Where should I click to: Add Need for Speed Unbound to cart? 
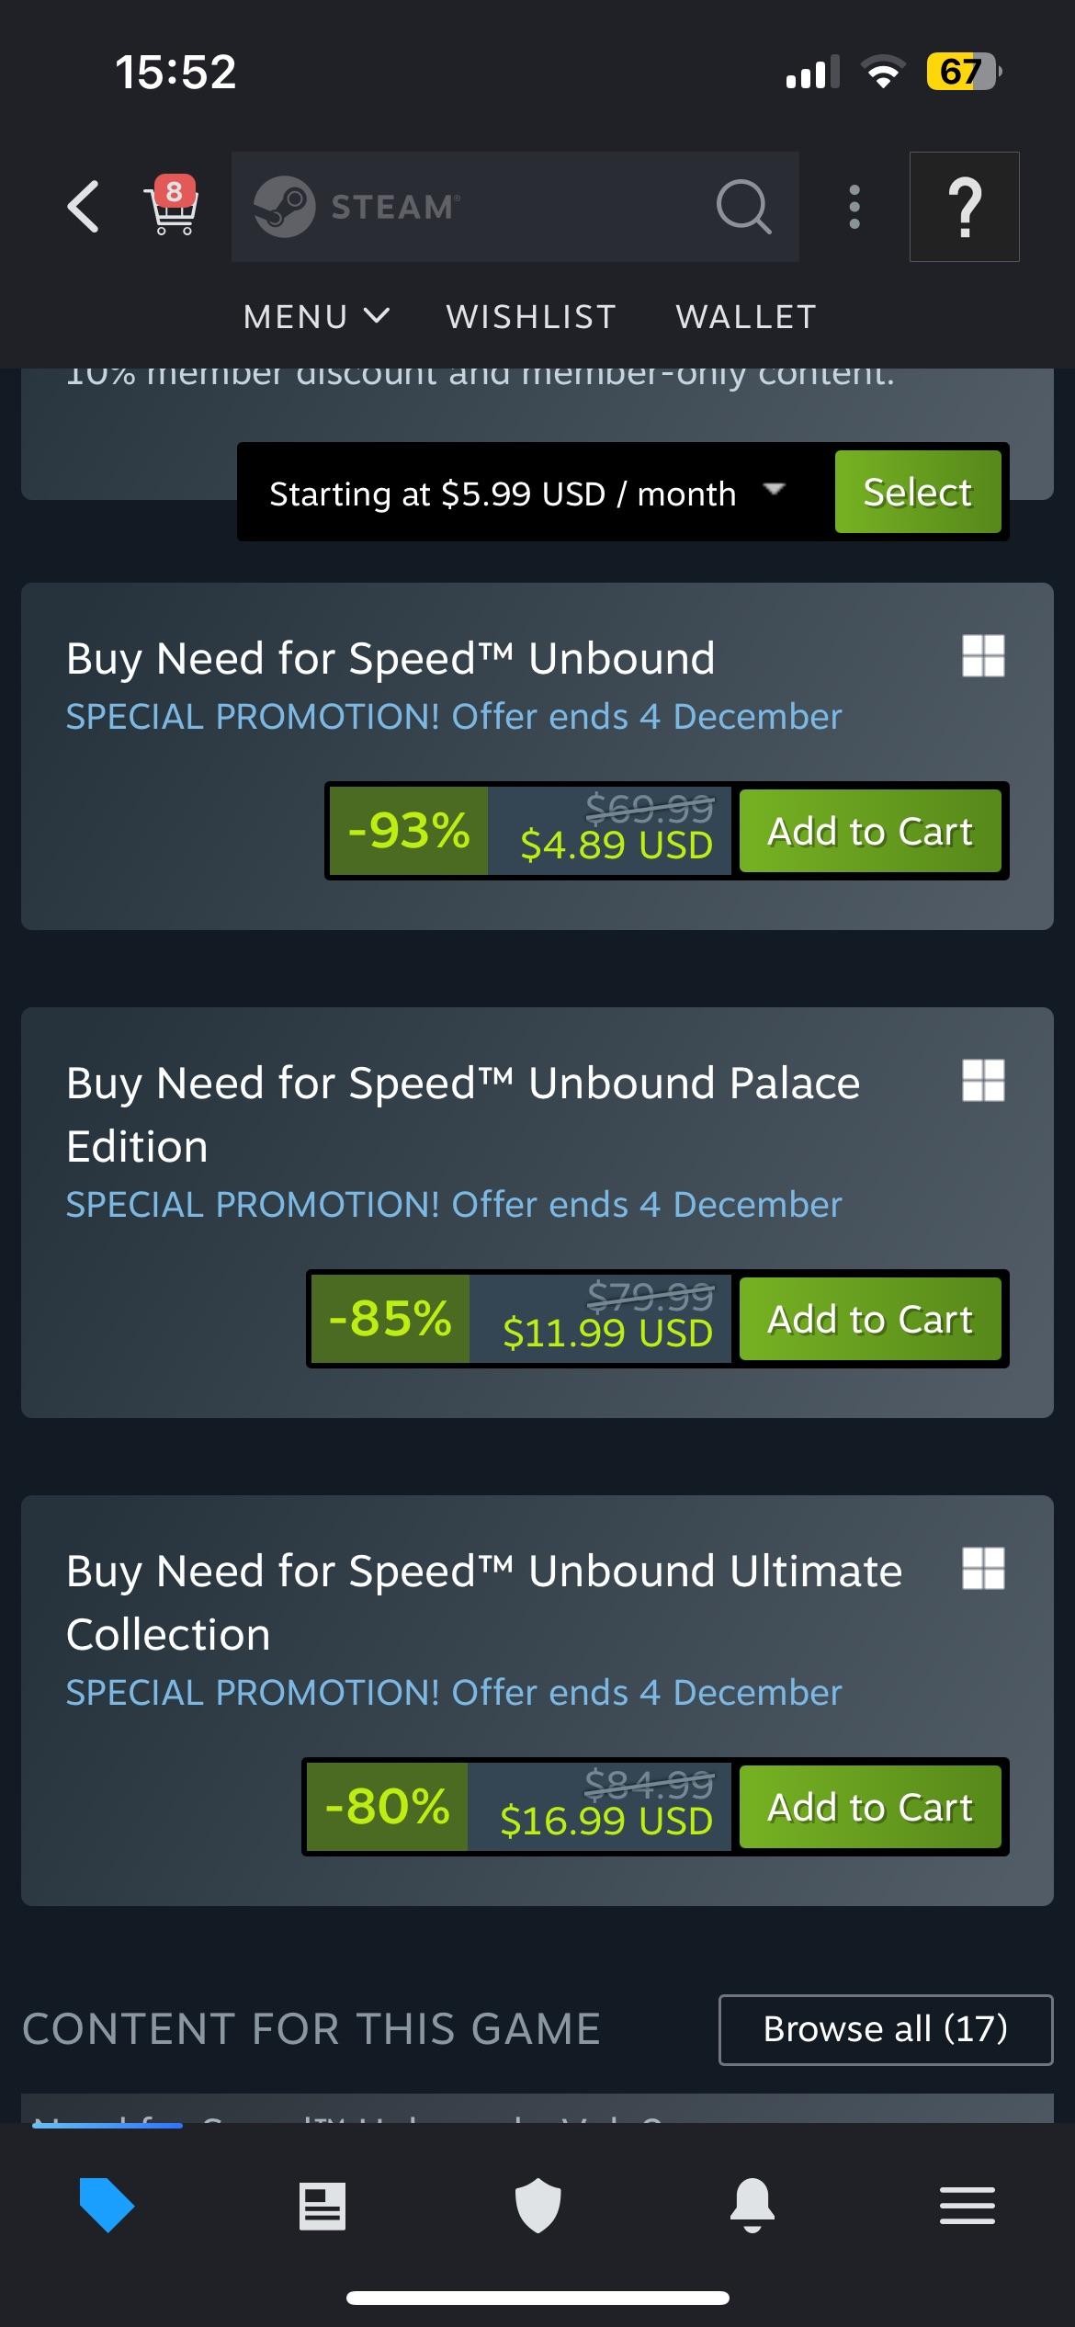(870, 830)
